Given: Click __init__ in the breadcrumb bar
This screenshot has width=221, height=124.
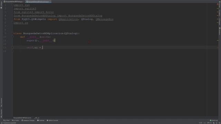Looking at the screenshot, I should (37, 118).
